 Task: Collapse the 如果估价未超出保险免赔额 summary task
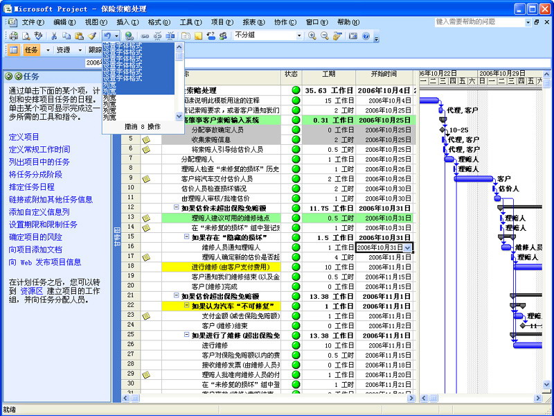coord(176,207)
